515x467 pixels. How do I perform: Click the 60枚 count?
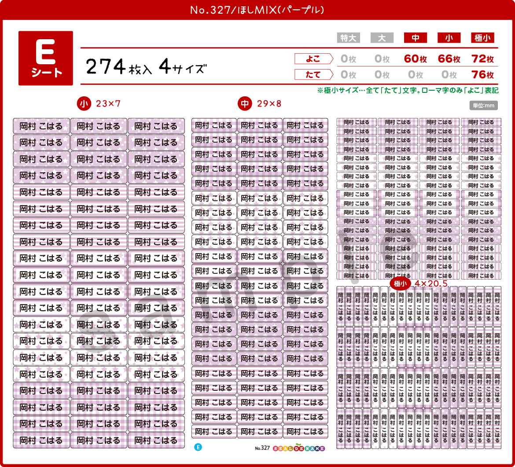416,59
